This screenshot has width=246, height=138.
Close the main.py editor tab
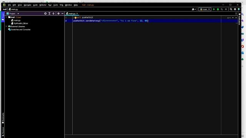pos(77,14)
